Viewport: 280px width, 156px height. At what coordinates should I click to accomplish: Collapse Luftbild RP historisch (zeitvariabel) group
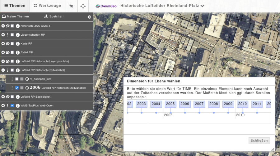coord(3,70)
